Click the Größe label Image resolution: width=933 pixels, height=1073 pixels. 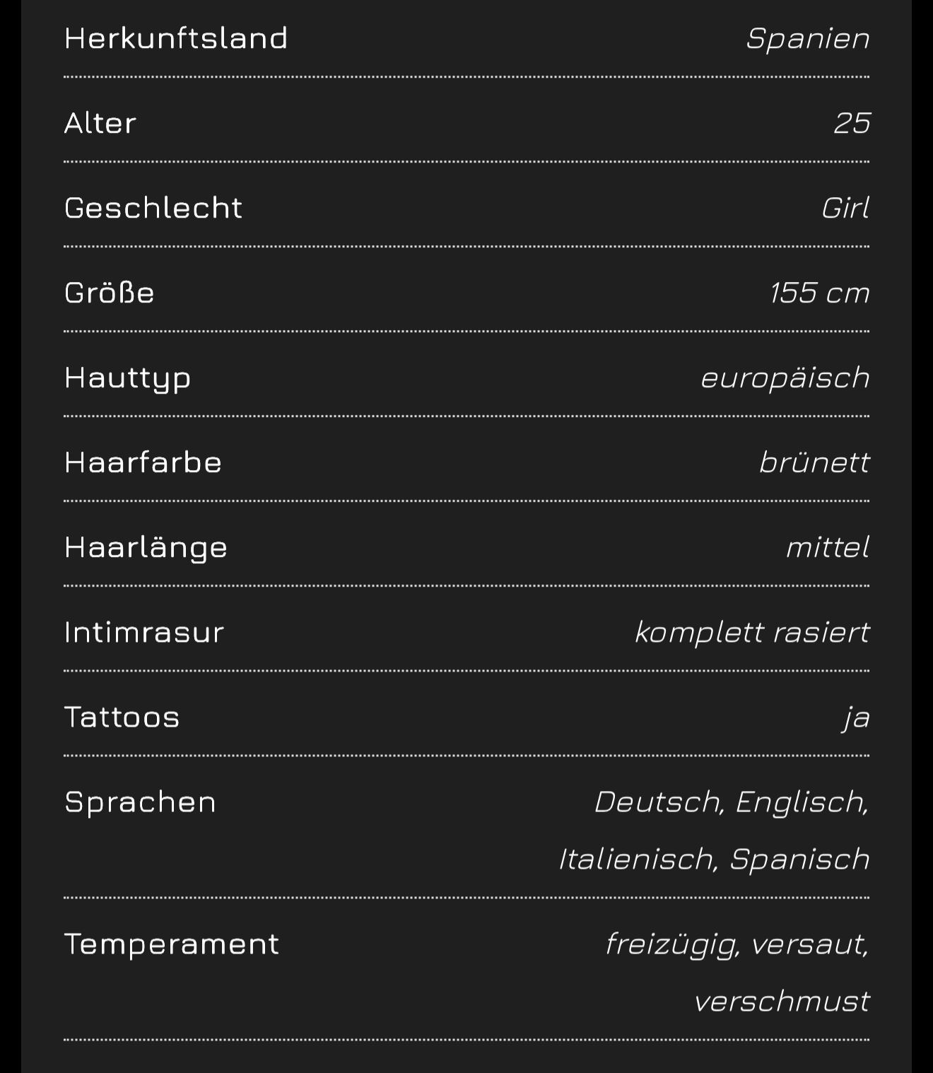pyautogui.click(x=110, y=293)
